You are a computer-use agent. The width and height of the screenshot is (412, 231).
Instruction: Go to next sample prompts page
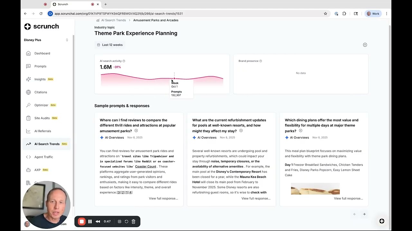point(364,214)
